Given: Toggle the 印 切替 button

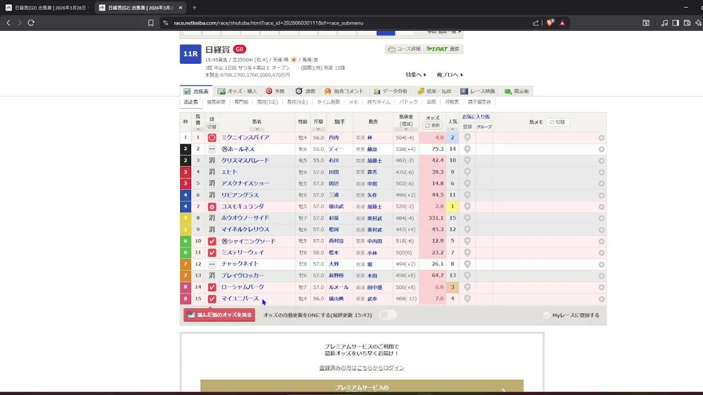Looking at the screenshot, I should [211, 127].
